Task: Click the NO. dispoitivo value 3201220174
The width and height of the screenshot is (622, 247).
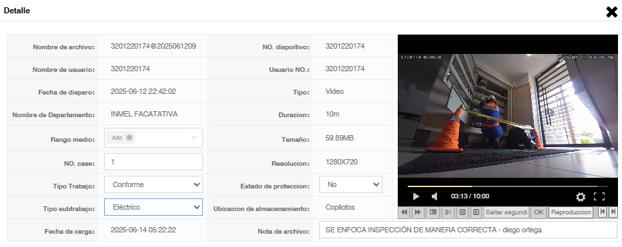Action: [x=345, y=46]
